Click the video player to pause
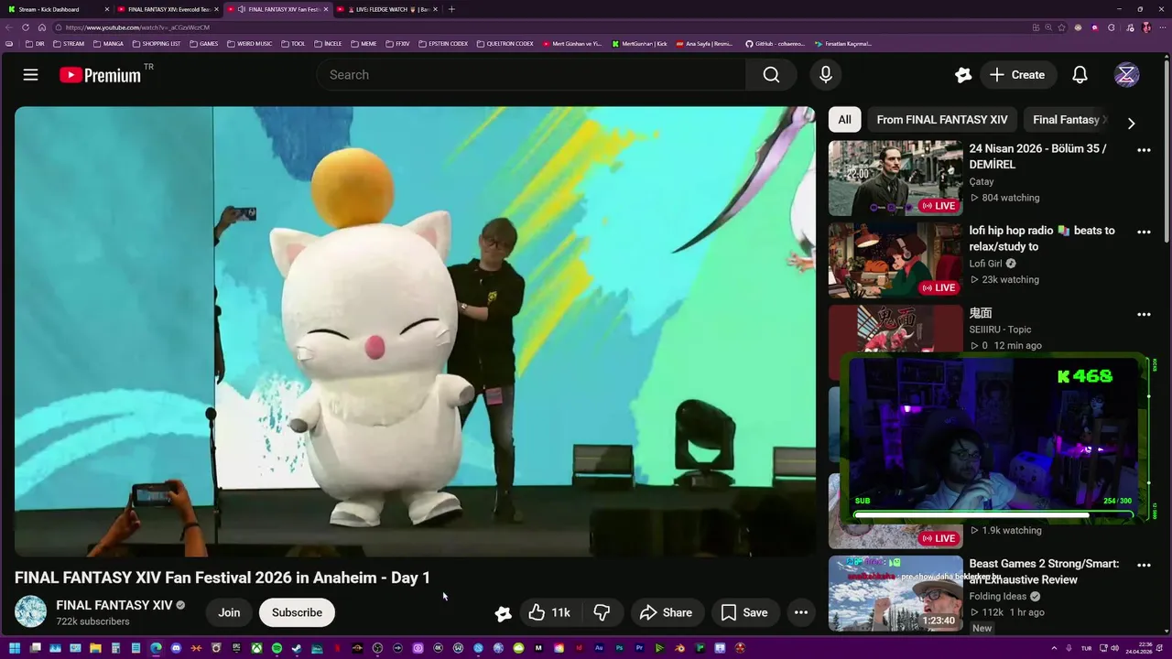1172x659 pixels. [415, 331]
